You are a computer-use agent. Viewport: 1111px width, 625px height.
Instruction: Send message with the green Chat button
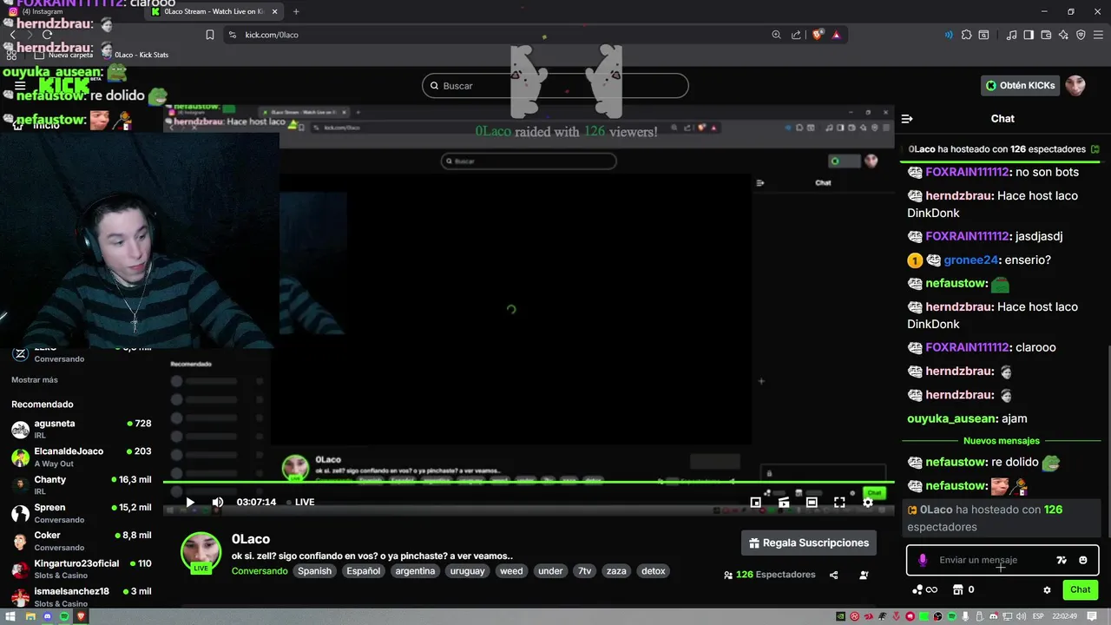coord(1080,589)
